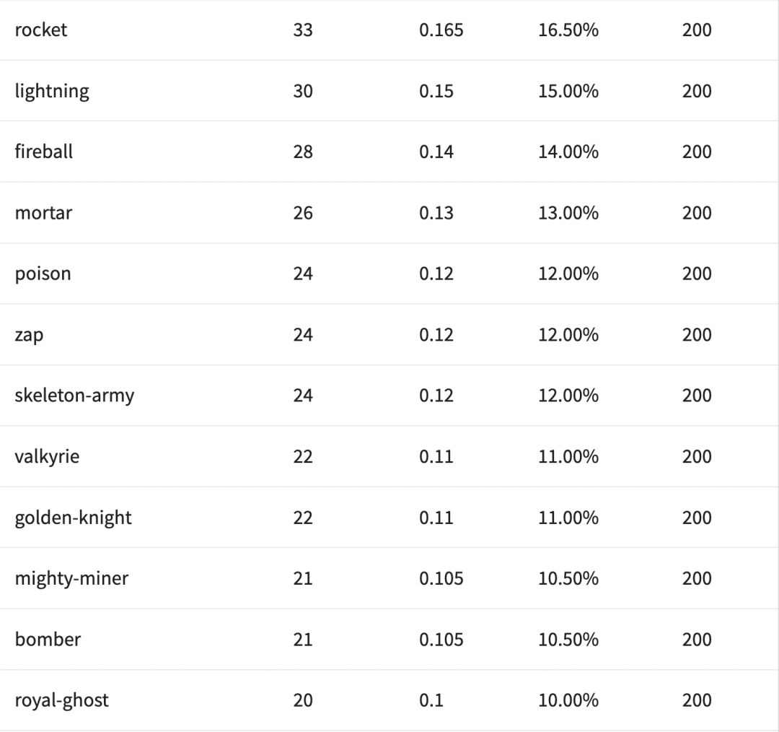This screenshot has width=779, height=732.
Task: Select the zap row label
Action: 29,335
